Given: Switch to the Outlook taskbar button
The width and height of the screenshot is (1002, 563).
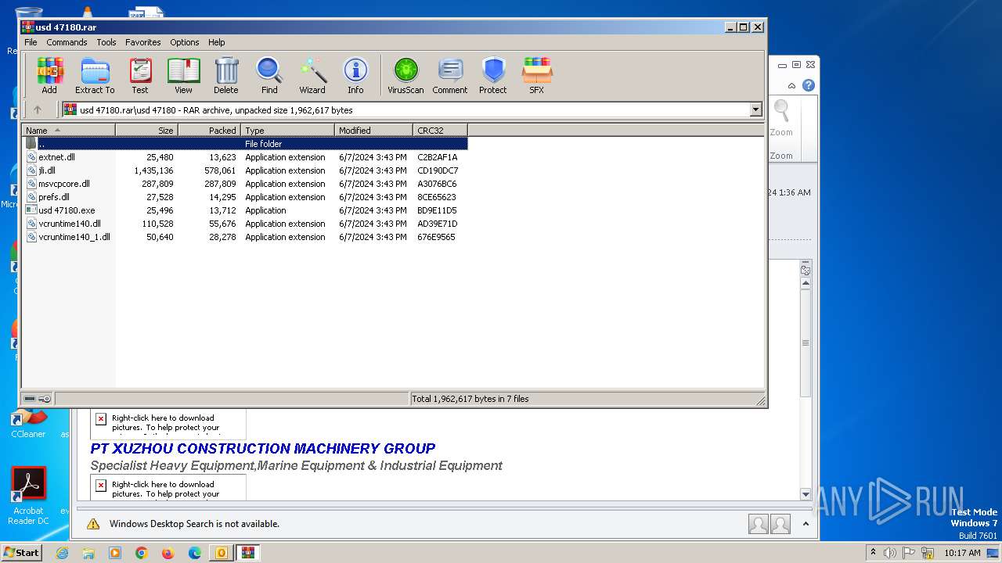Looking at the screenshot, I should click(x=222, y=553).
